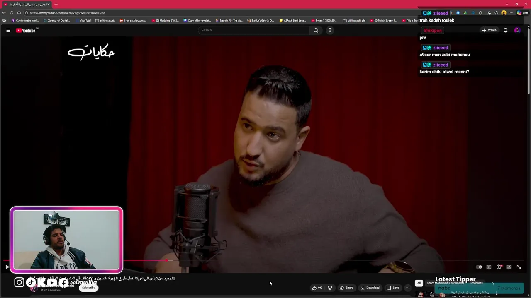Click the browser home icon
This screenshot has height=298, width=531.
pos(19,13)
